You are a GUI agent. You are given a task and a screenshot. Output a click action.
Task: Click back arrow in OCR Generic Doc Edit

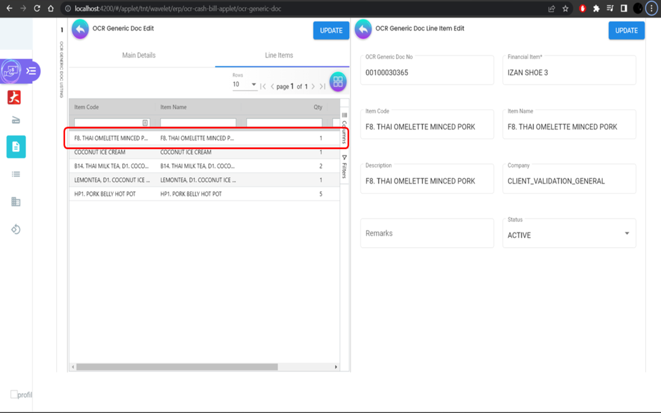coord(80,29)
